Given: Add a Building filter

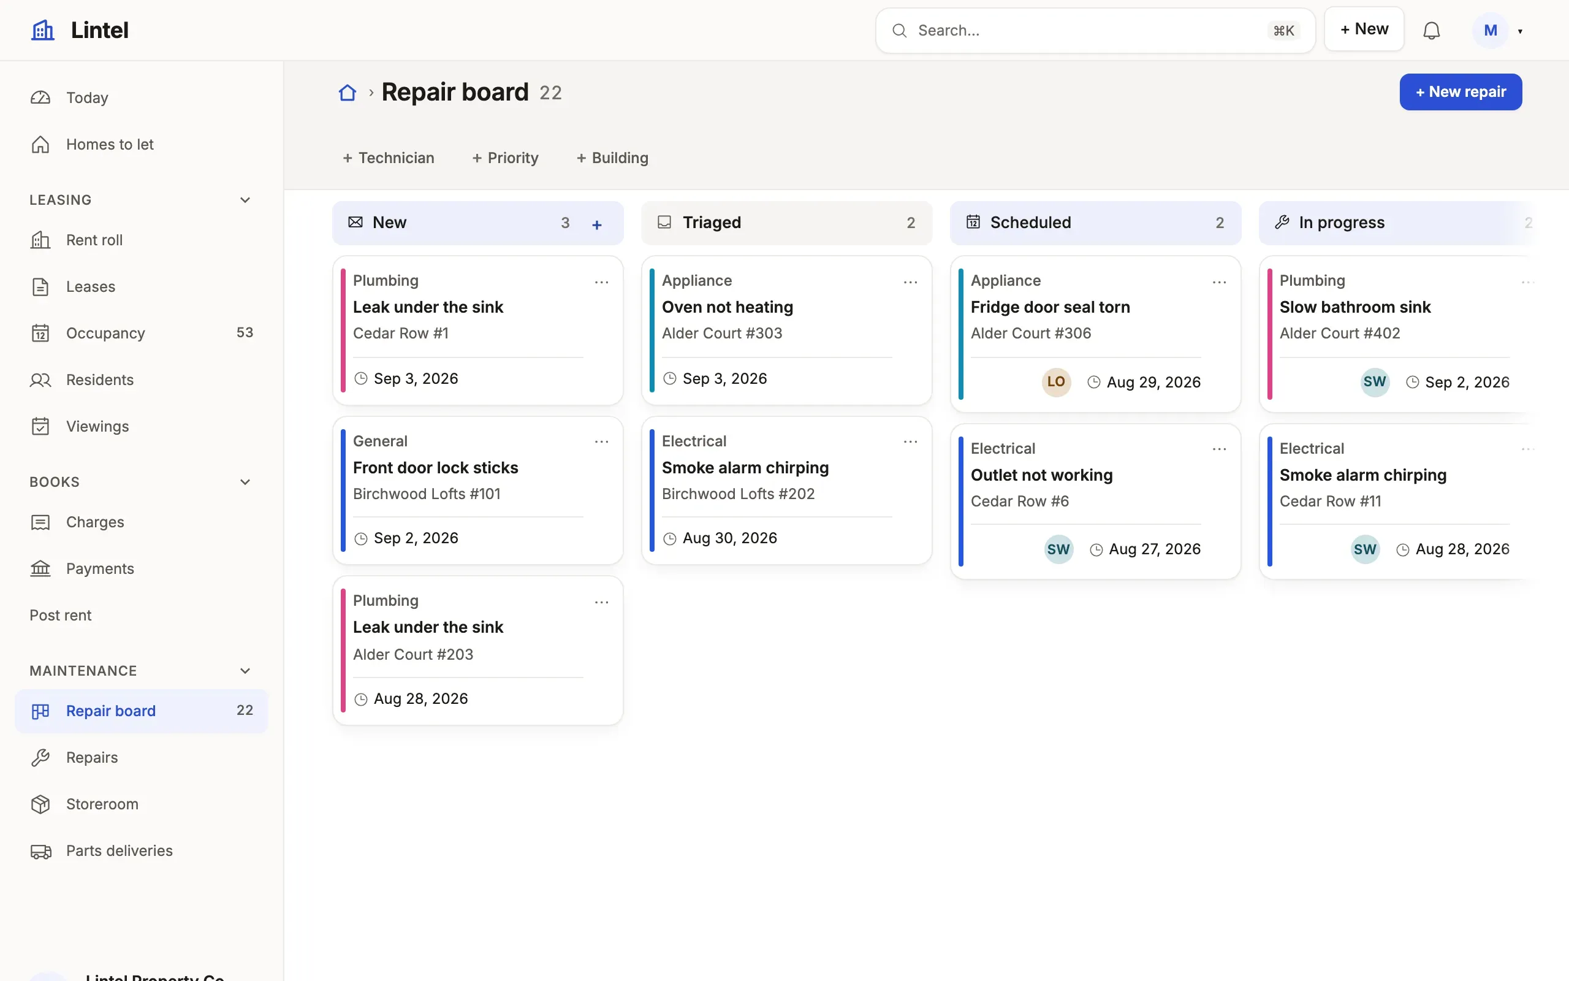Looking at the screenshot, I should pos(612,158).
